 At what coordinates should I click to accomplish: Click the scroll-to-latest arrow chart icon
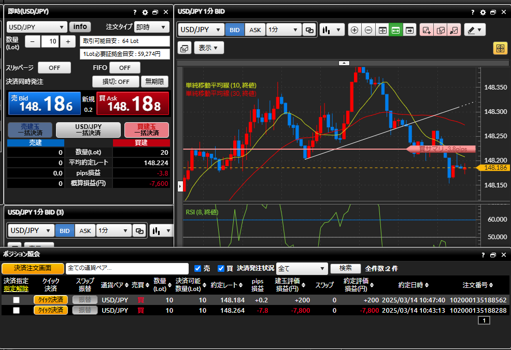(x=409, y=30)
